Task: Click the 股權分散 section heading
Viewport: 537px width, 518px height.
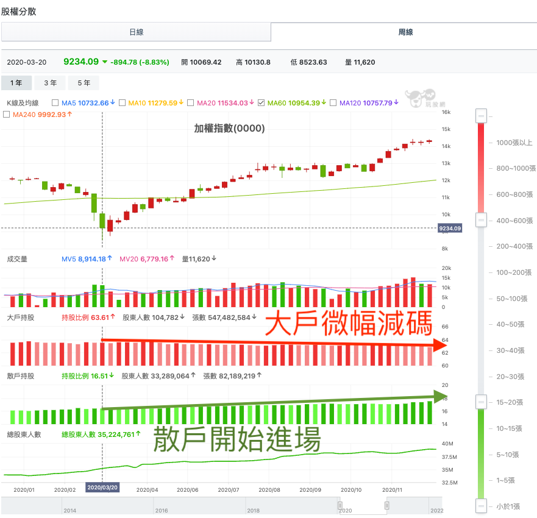Action: [19, 12]
